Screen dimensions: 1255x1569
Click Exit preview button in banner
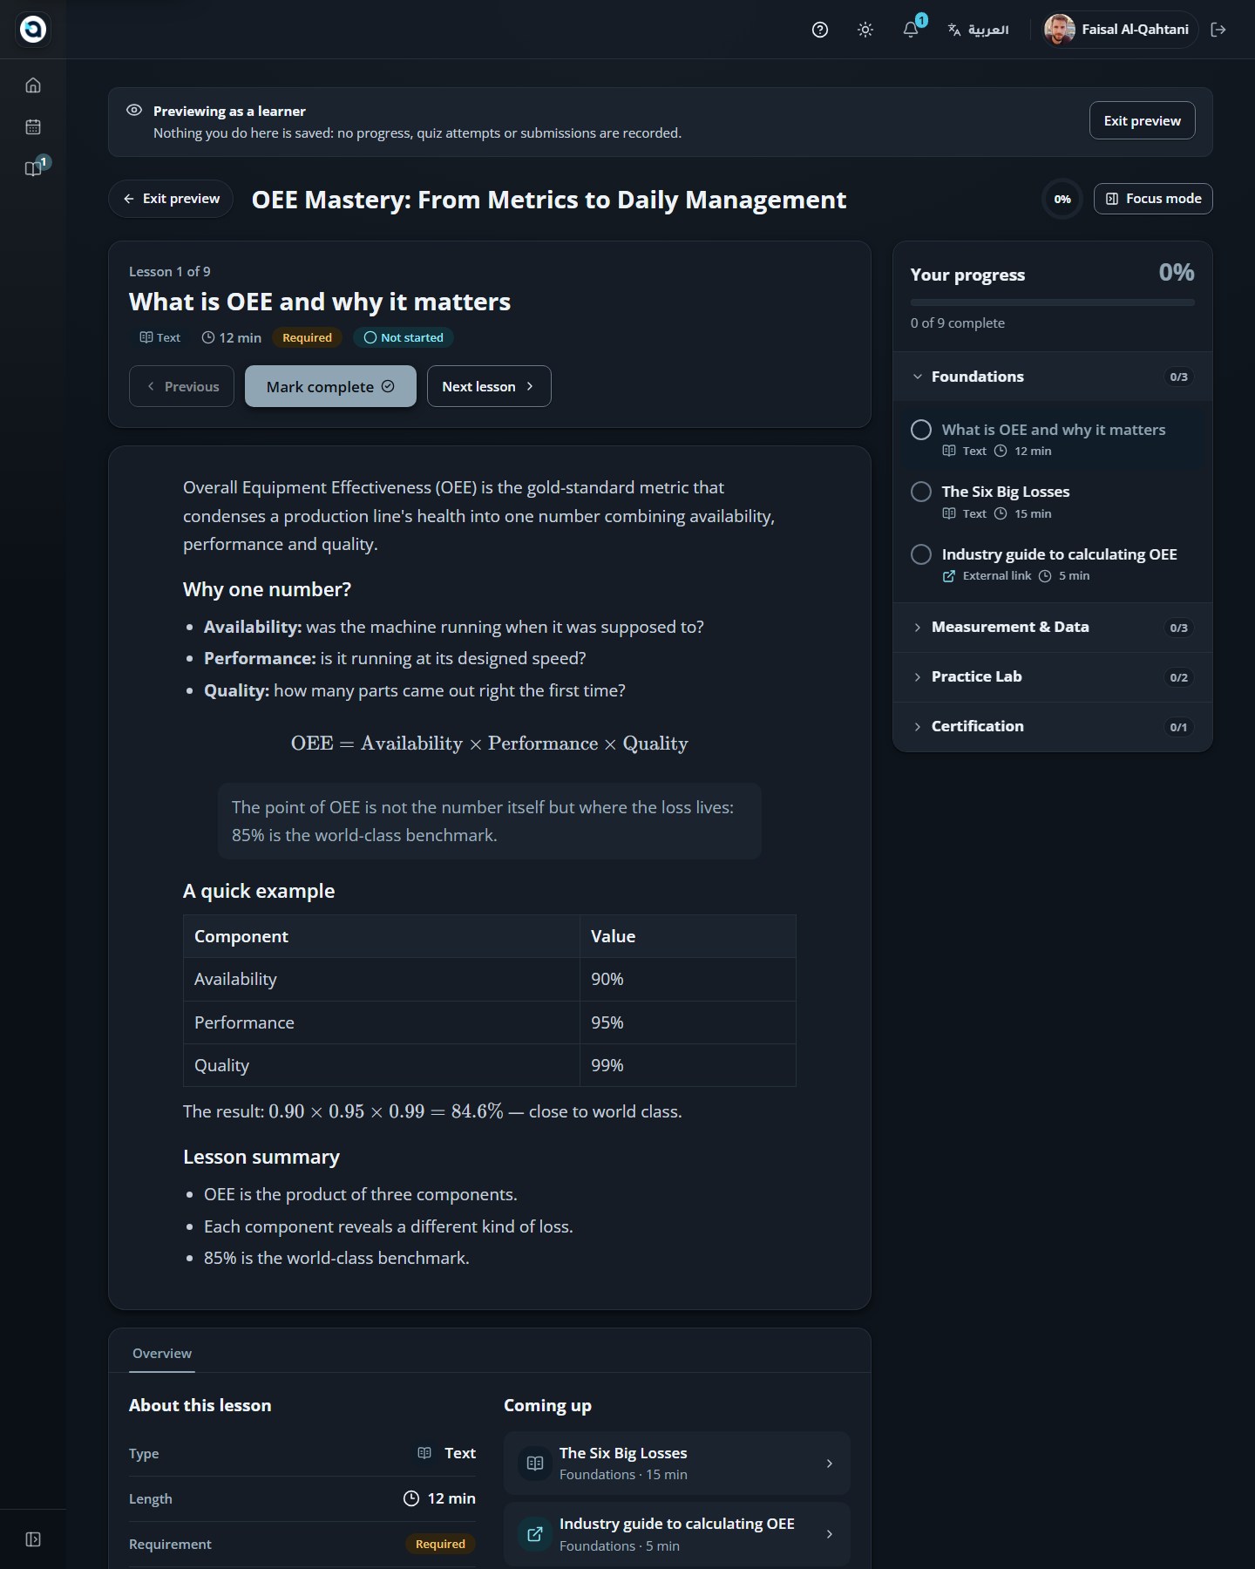[1142, 120]
